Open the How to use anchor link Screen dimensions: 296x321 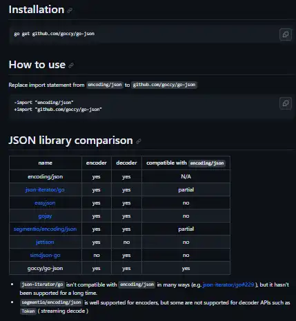pyautogui.click(x=71, y=65)
